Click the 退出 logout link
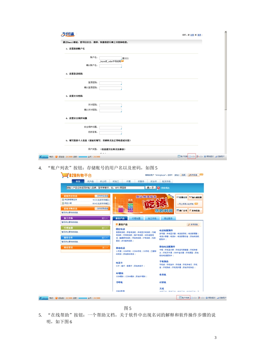Image resolution: width=255 pixels, height=361 pixels. [x=177, y=175]
